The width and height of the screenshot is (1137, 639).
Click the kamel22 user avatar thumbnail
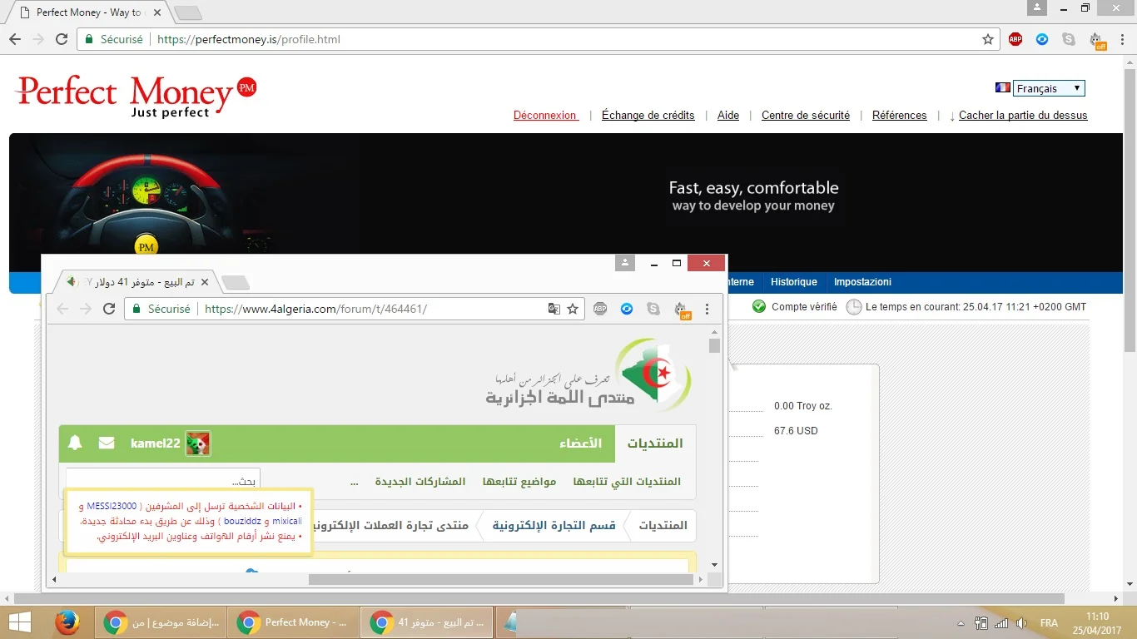(198, 443)
